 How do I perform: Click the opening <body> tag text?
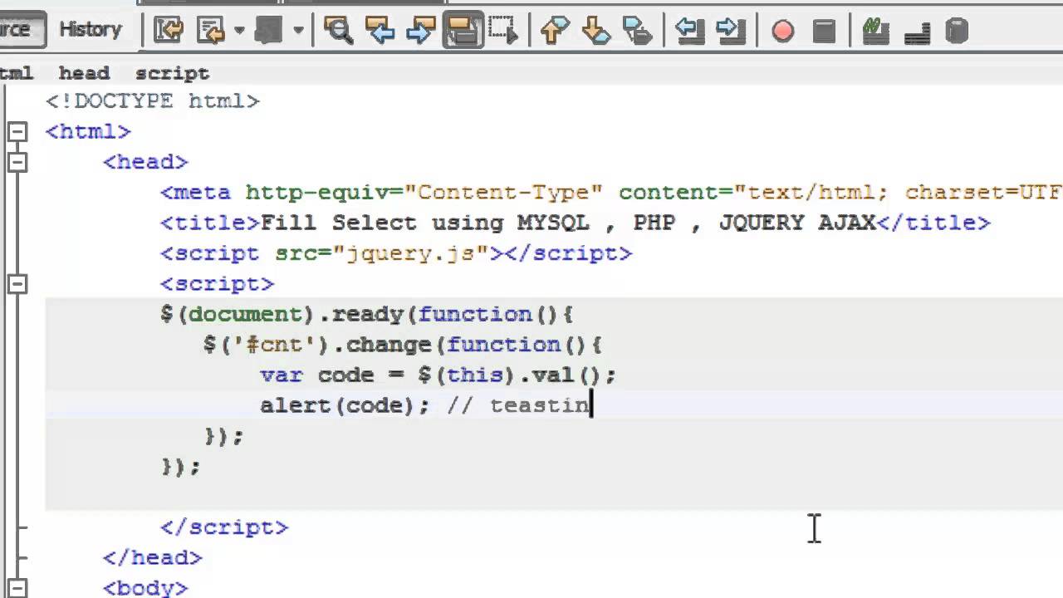(x=145, y=588)
